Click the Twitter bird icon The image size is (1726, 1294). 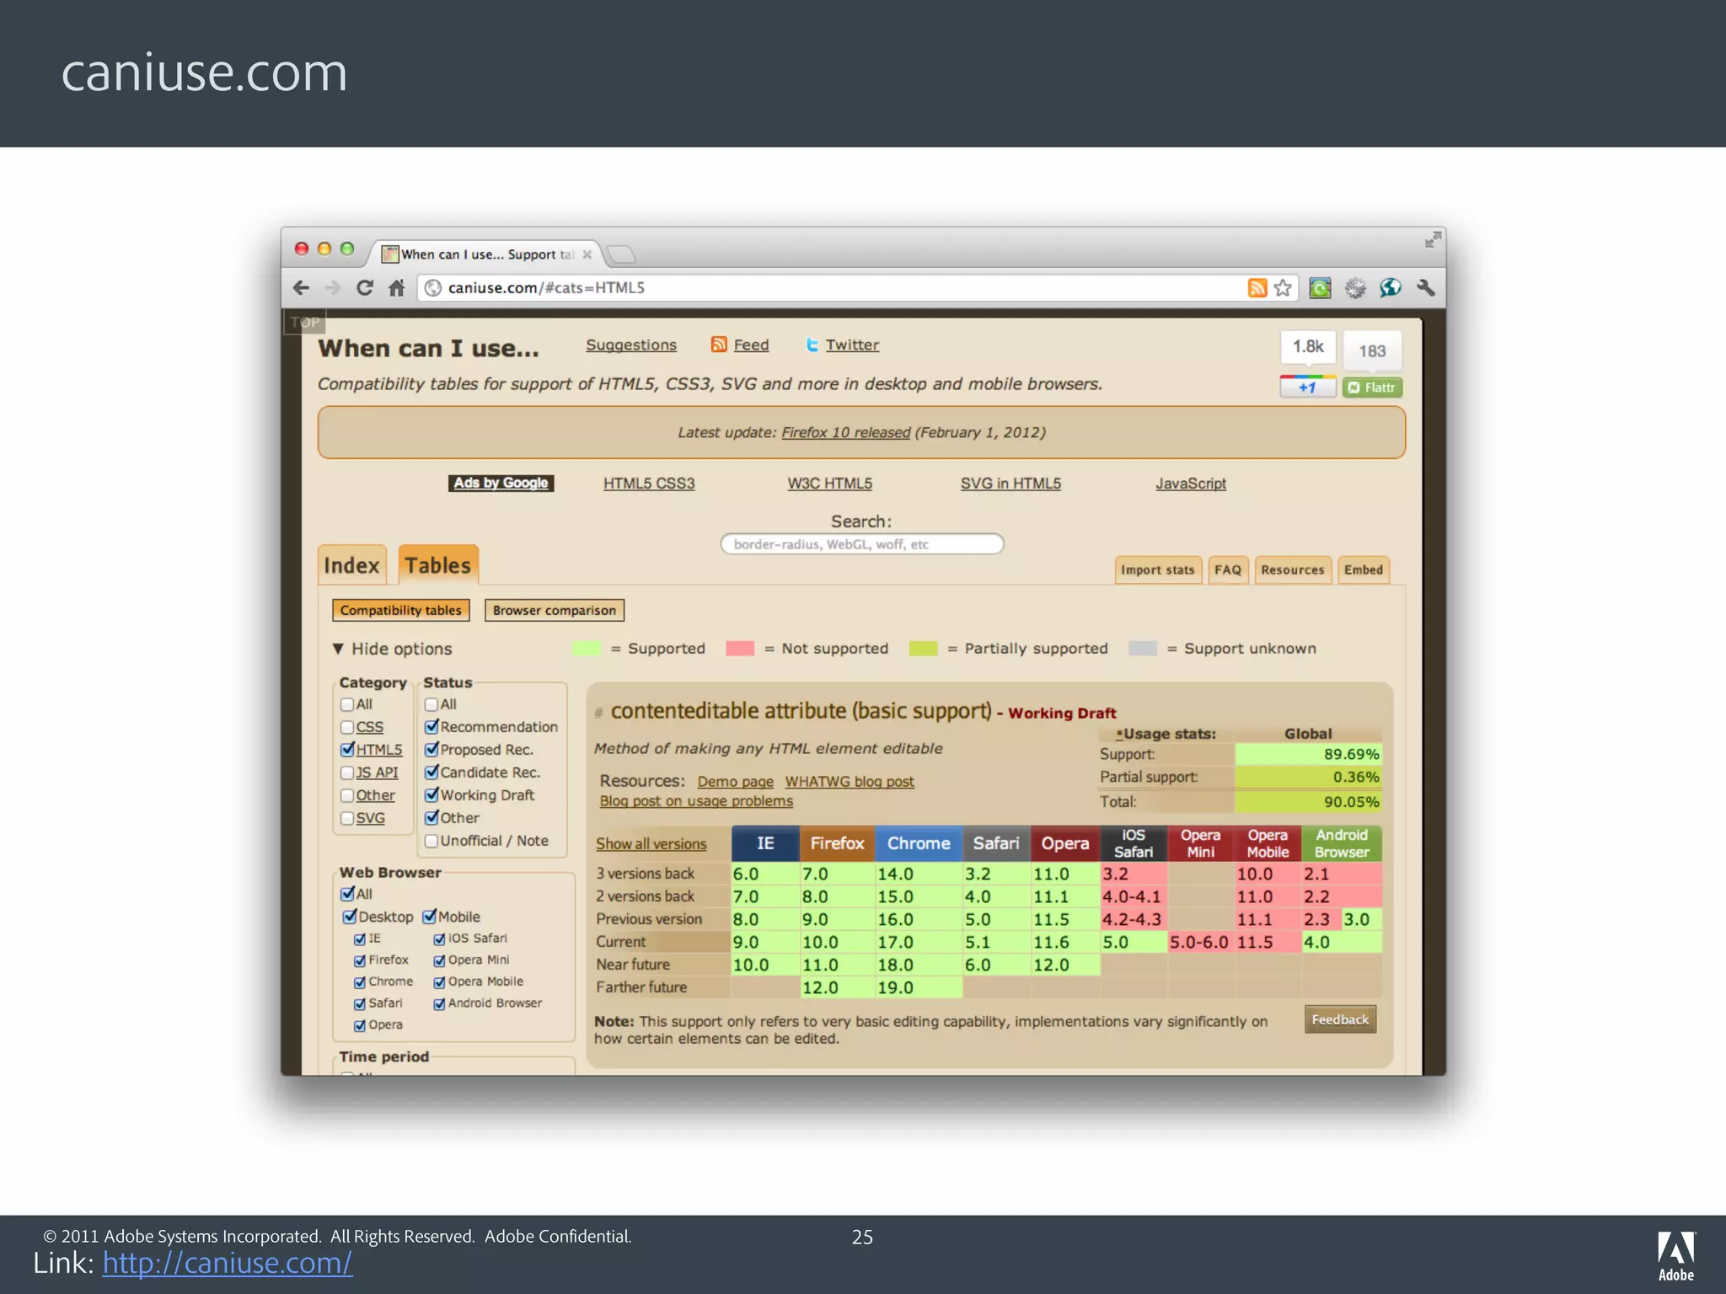click(812, 345)
